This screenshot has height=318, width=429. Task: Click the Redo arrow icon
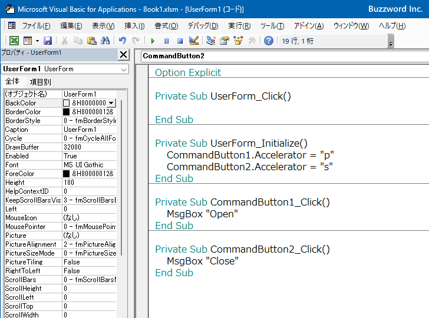pyautogui.click(x=136, y=41)
